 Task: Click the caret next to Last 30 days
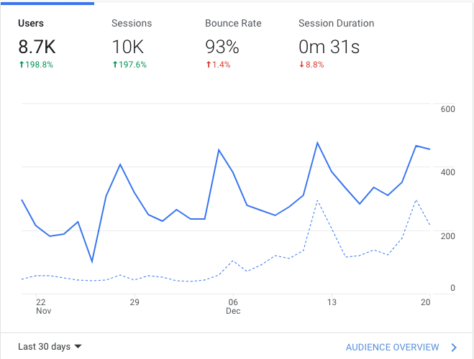pyautogui.click(x=78, y=347)
